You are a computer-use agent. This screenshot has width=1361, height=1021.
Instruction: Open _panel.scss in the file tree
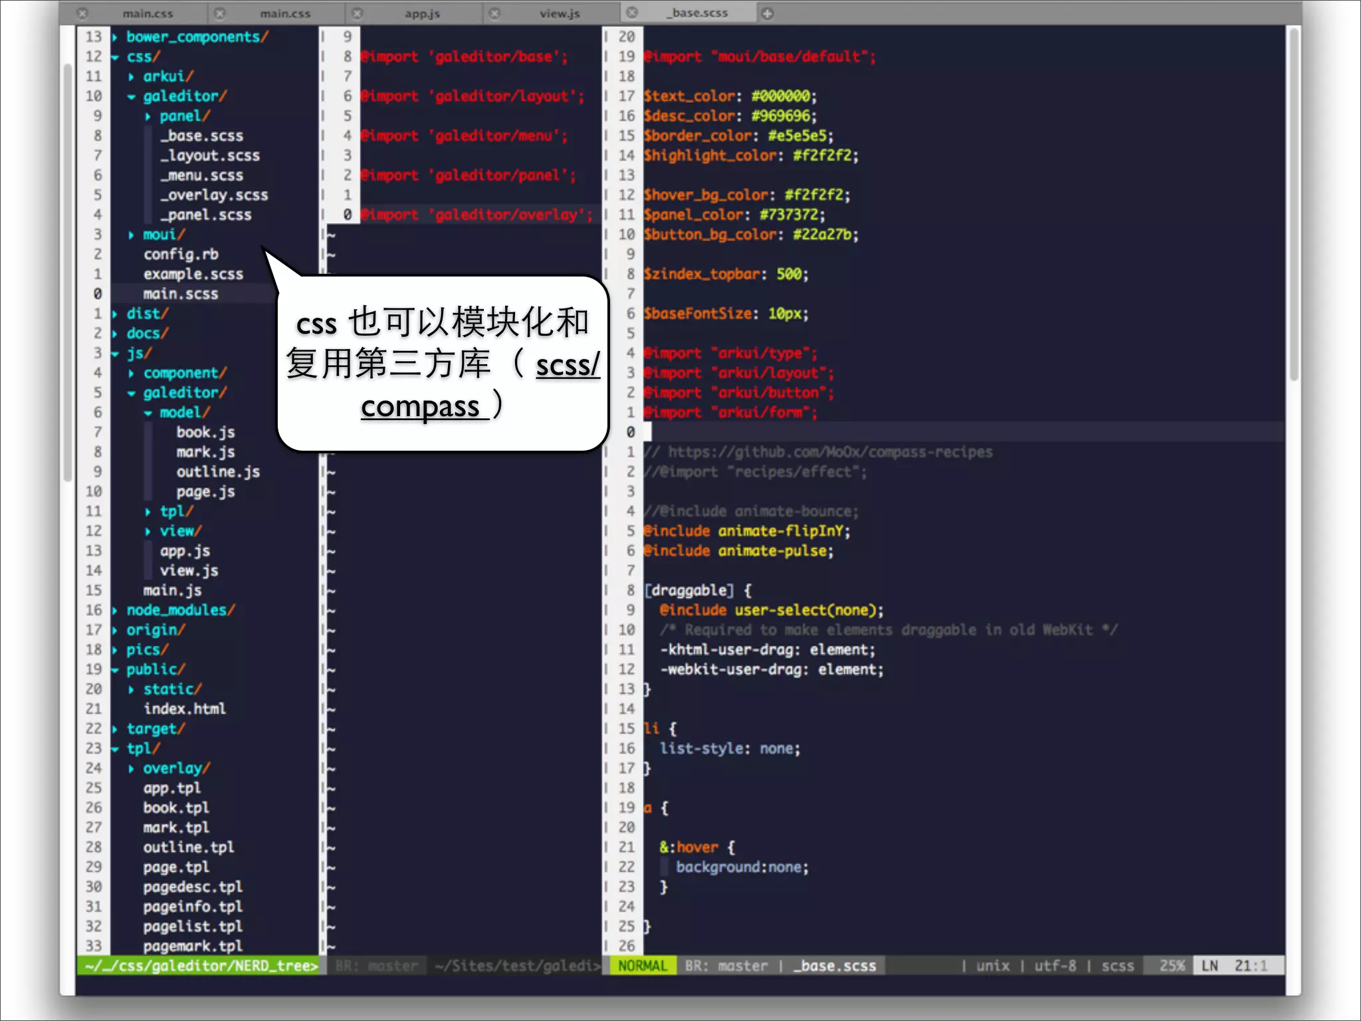click(x=206, y=215)
